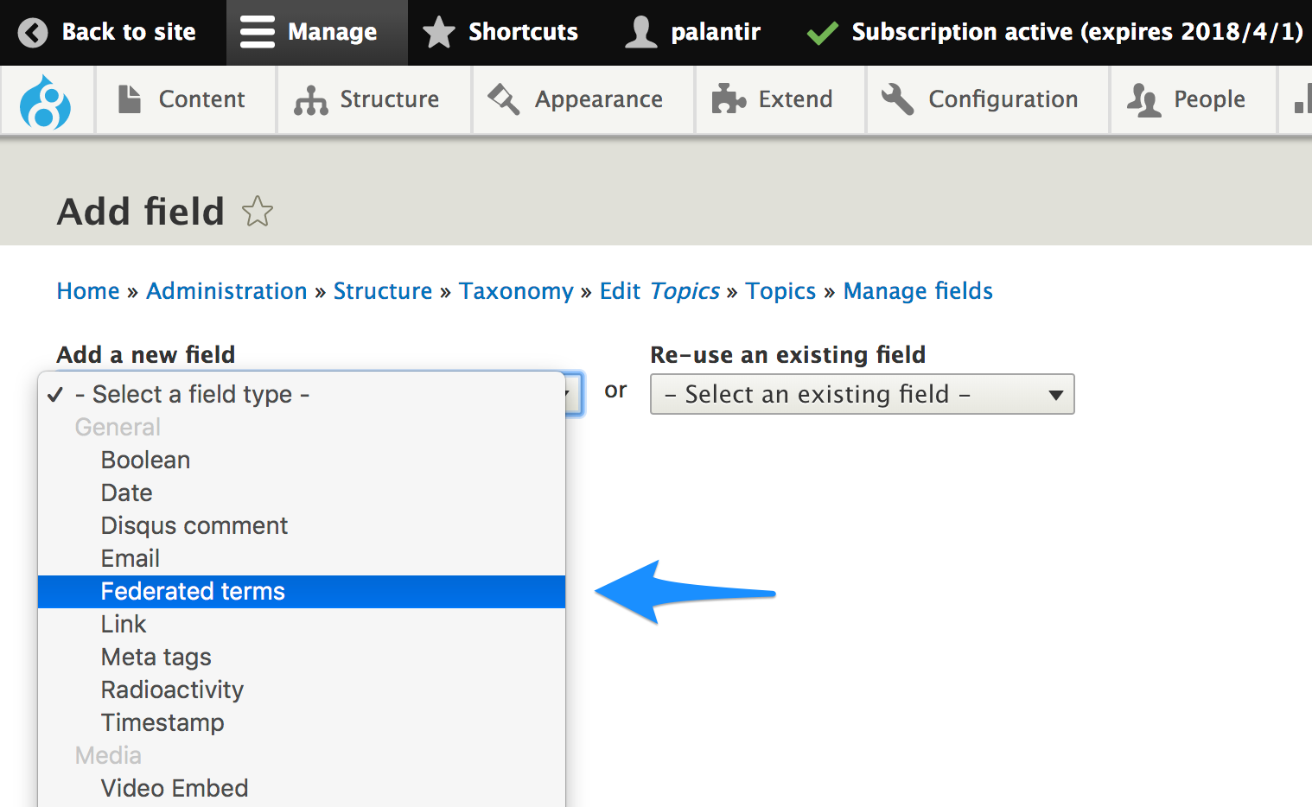Follow the Taxonomy breadcrumb link
1312x807 pixels.
point(516,291)
